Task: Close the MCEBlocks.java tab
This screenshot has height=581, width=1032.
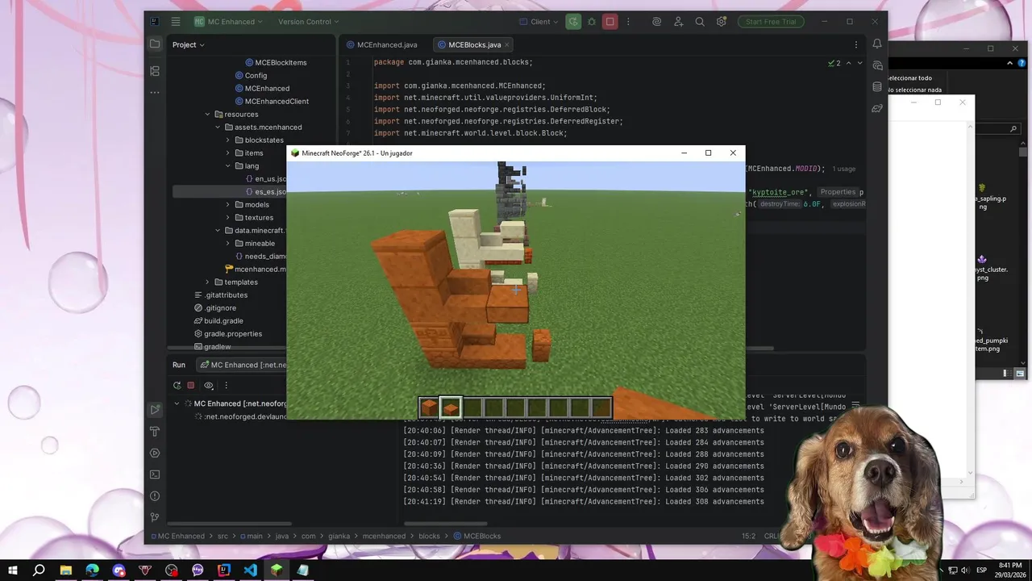Action: [x=507, y=45]
